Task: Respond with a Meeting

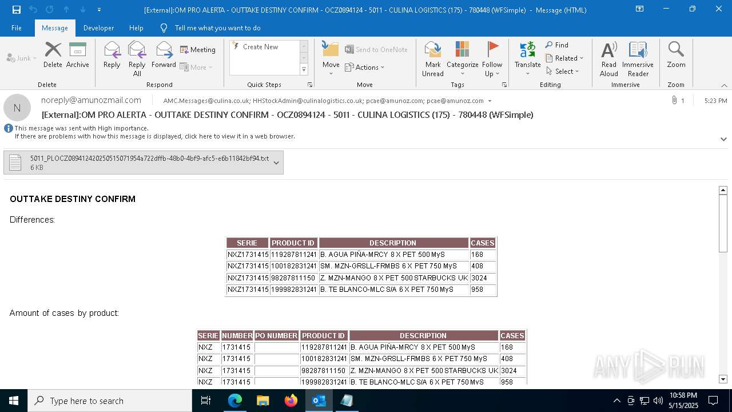Action: (x=198, y=50)
